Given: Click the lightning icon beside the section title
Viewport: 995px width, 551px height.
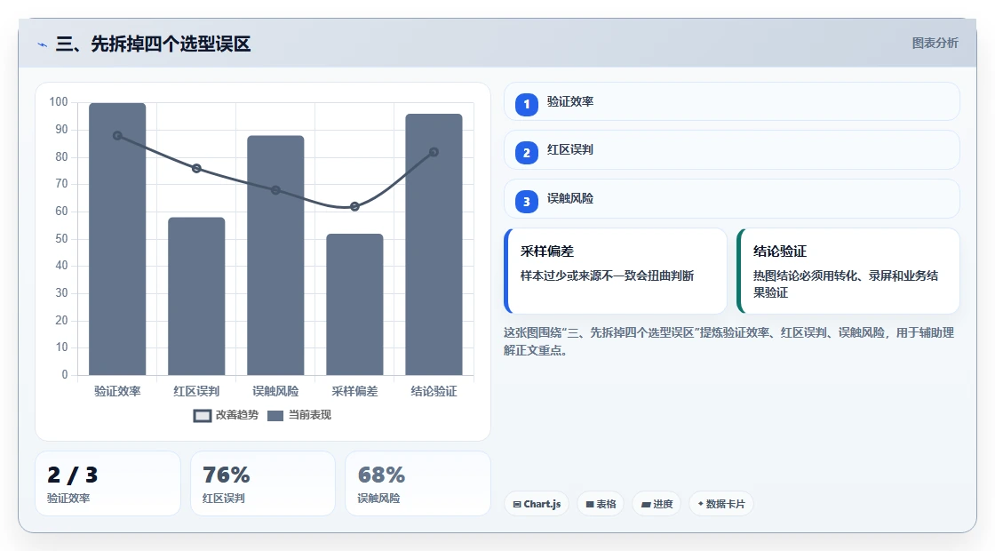Looking at the screenshot, I should (43, 44).
